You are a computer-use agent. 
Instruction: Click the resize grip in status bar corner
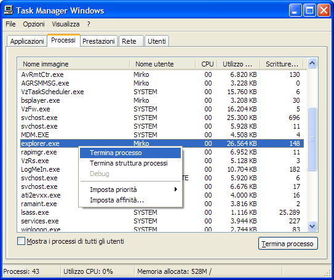tap(327, 273)
